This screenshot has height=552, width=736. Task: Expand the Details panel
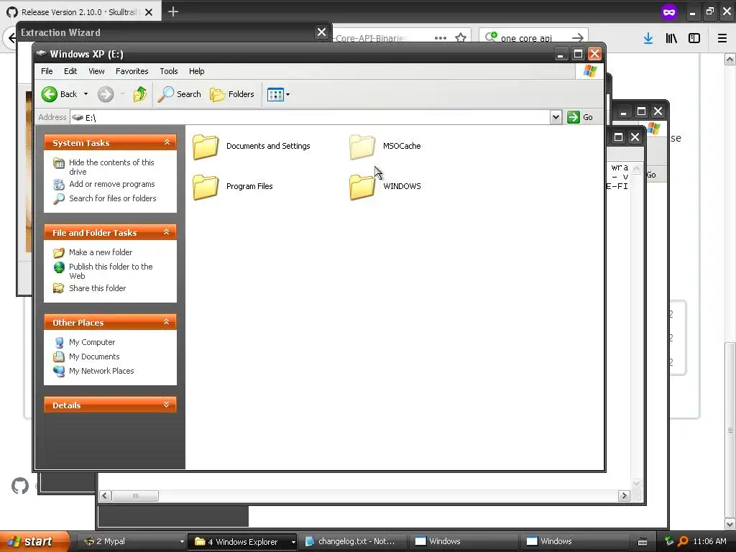167,405
